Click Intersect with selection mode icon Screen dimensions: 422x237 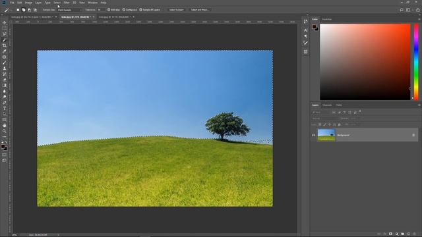pyautogui.click(x=35, y=10)
